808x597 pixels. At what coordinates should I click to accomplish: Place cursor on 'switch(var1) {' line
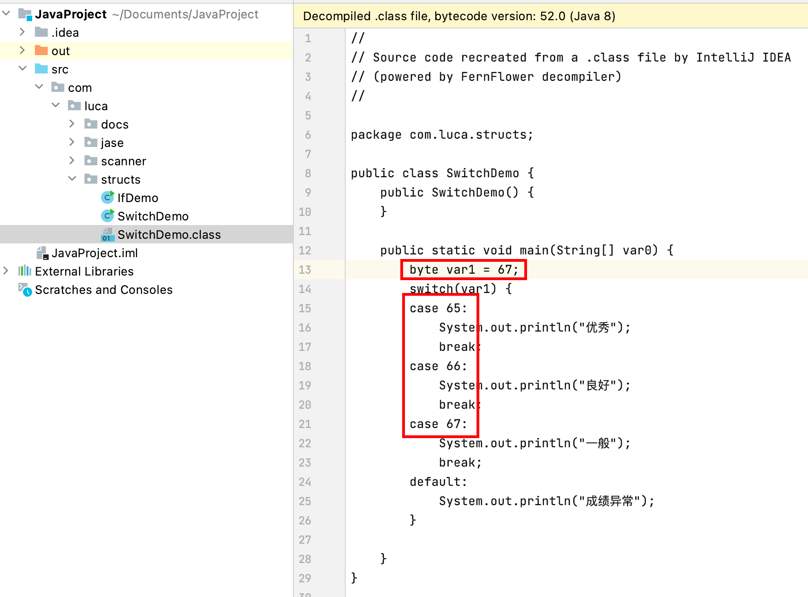(x=461, y=289)
